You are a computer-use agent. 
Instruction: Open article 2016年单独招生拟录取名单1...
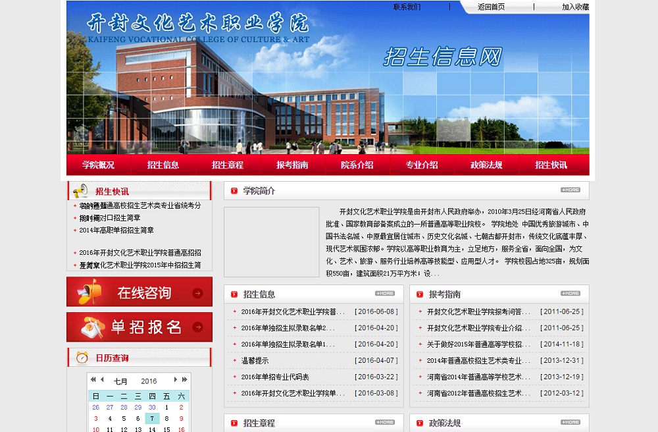click(288, 344)
